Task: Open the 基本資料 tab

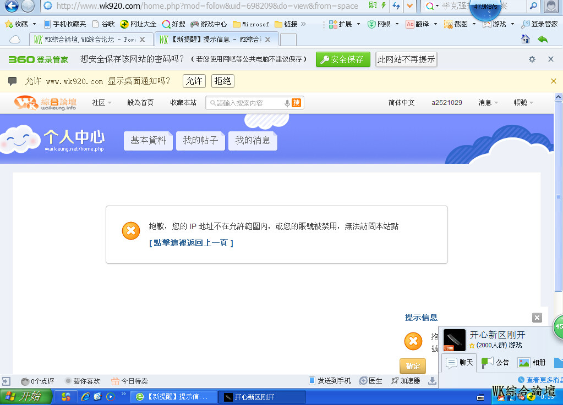Action: (148, 140)
